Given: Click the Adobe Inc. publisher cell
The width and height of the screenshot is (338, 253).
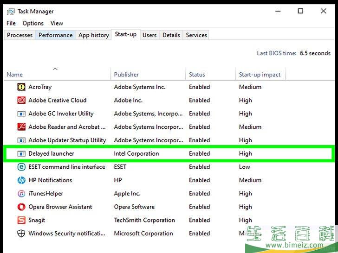Looking at the screenshot, I should click(128, 100).
